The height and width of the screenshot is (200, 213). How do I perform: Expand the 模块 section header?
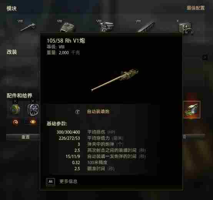click(12, 8)
